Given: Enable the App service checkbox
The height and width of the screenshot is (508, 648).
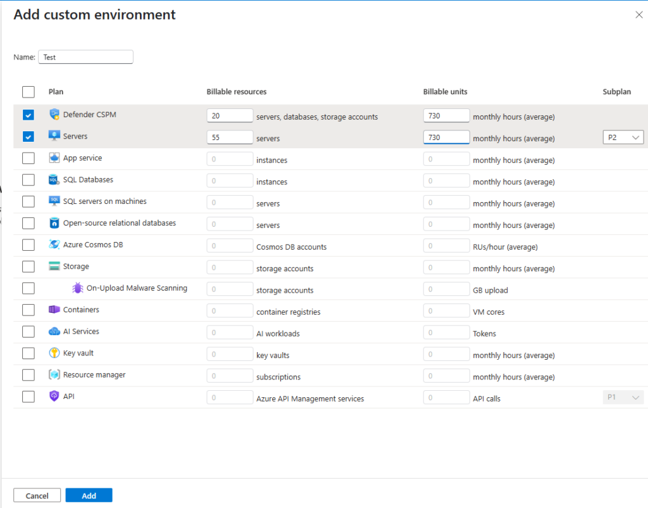Looking at the screenshot, I should [28, 158].
